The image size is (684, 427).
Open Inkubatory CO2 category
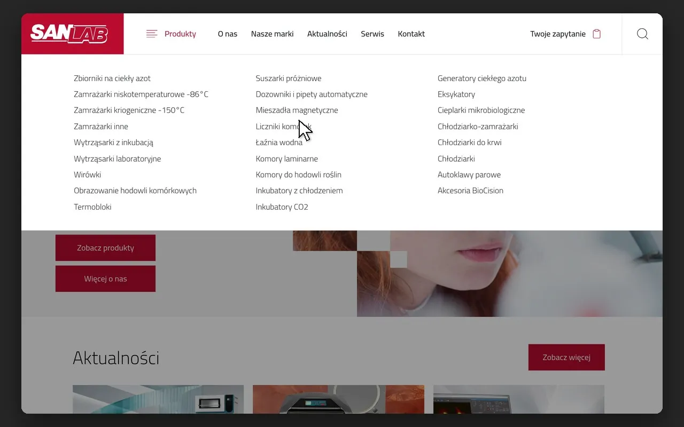pyautogui.click(x=282, y=207)
